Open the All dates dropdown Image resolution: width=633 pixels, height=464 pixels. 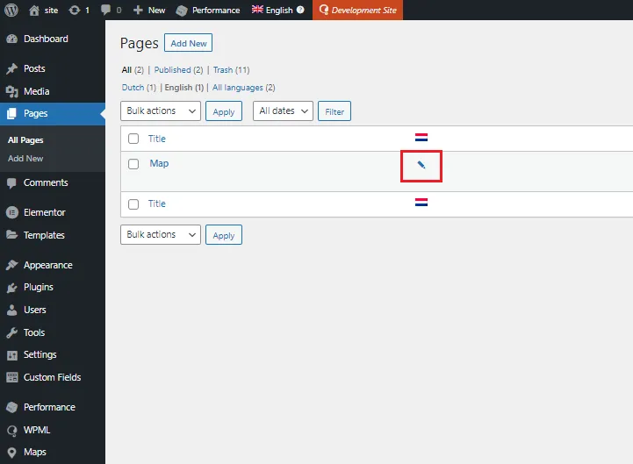pyautogui.click(x=283, y=111)
